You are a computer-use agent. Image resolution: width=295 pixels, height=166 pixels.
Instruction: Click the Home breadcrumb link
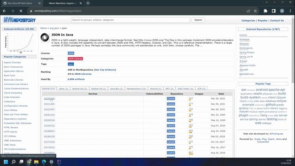(43, 28)
